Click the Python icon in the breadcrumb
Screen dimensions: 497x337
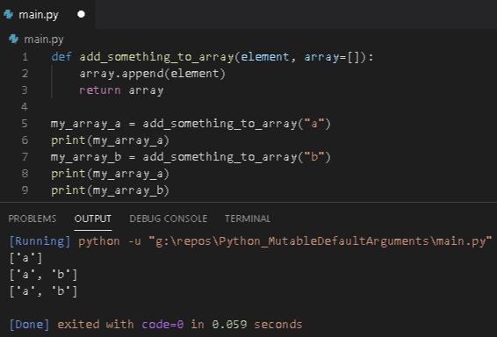(13, 39)
